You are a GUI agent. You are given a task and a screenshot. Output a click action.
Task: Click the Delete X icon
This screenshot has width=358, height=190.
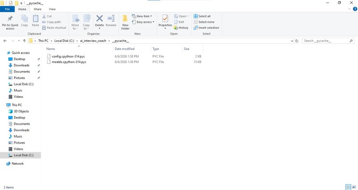point(99,18)
